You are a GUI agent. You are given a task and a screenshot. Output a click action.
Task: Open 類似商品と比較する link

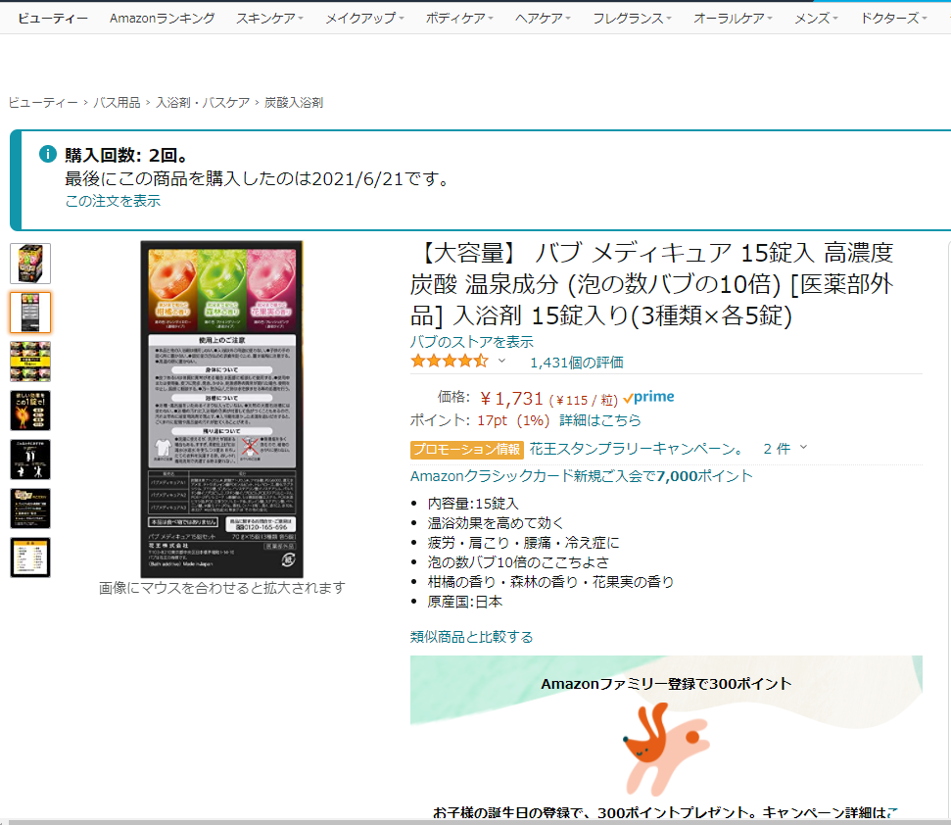pyautogui.click(x=472, y=637)
